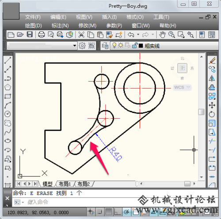Image resolution: width=221 pixels, height=219 pixels.
Task: Open the Undo history dropdown arrow
Action: click(138, 35)
